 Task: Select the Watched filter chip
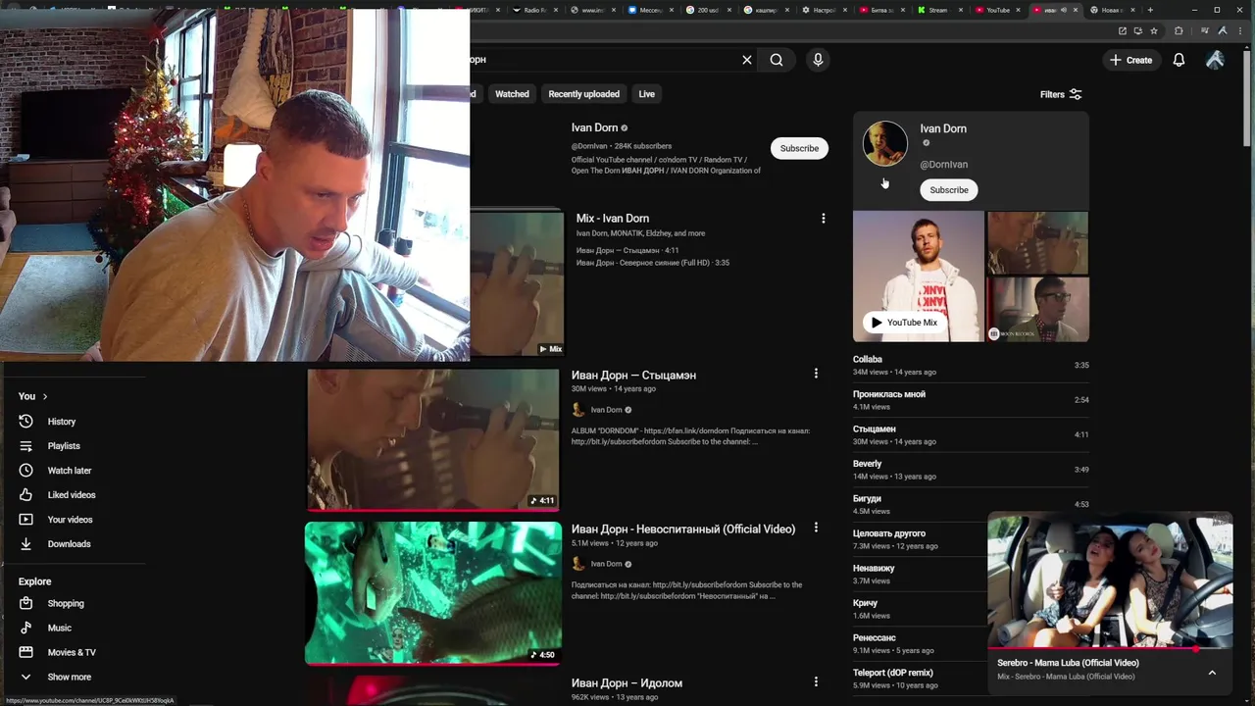(x=512, y=94)
